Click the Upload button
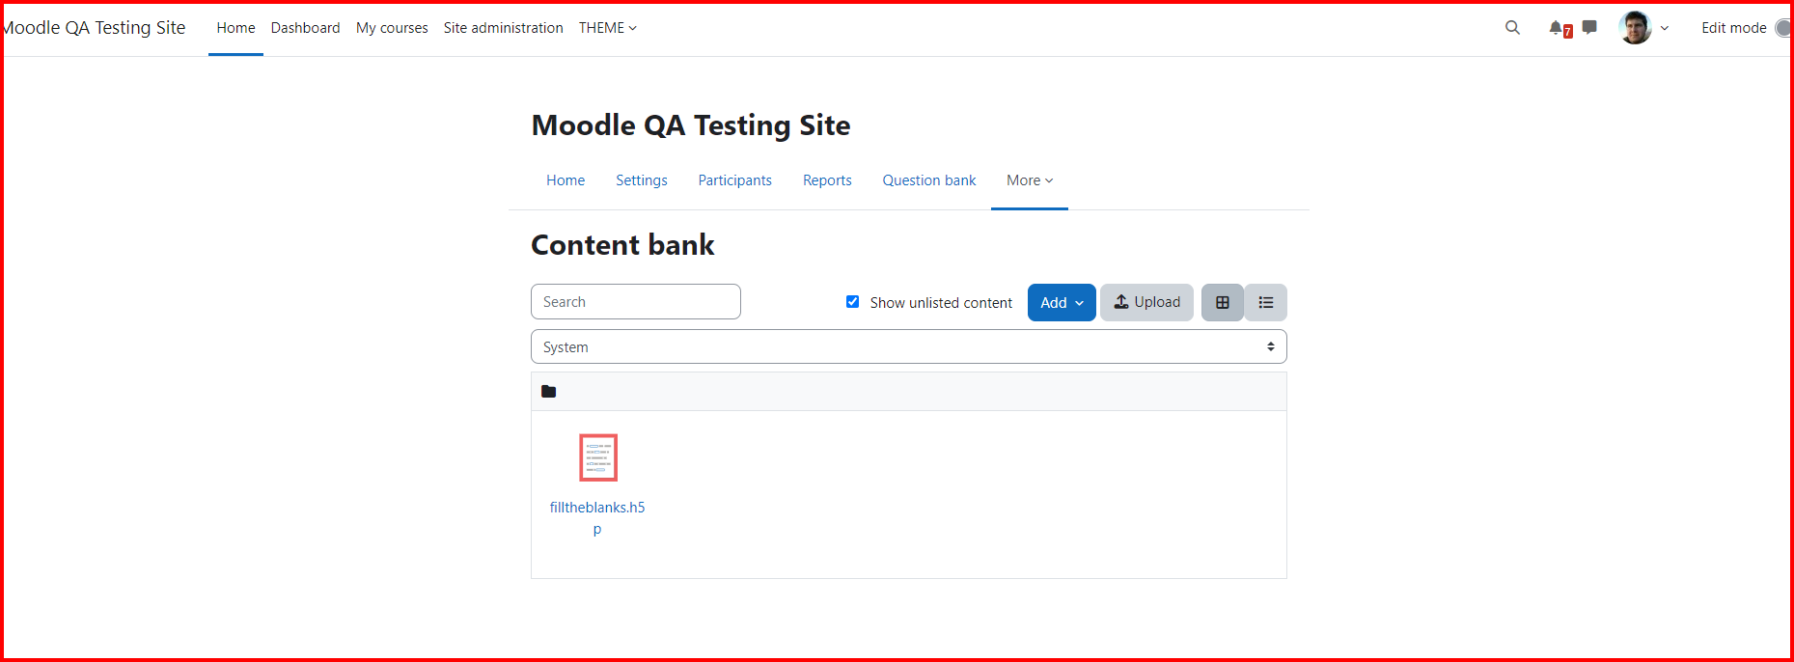1794x662 pixels. pyautogui.click(x=1146, y=302)
